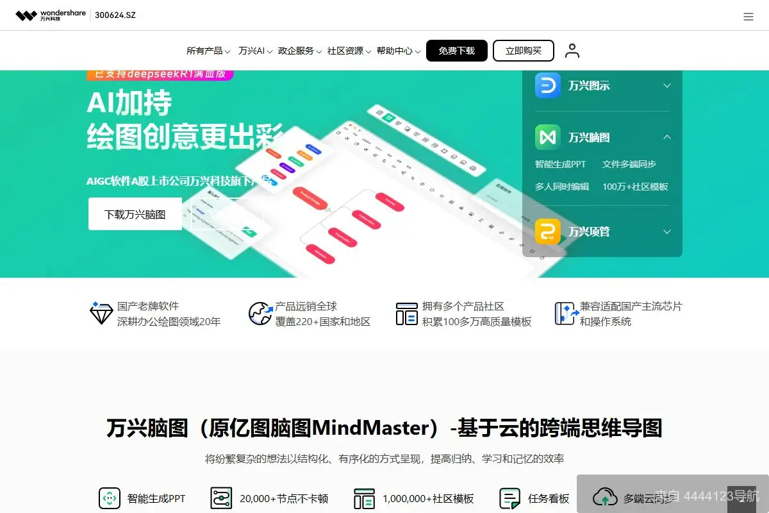Image resolution: width=769 pixels, height=513 pixels.
Task: Open the hamburger menu icon
Action: click(x=748, y=16)
